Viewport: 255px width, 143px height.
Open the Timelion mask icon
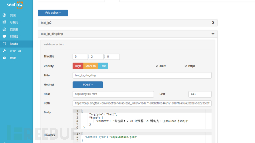(4, 37)
